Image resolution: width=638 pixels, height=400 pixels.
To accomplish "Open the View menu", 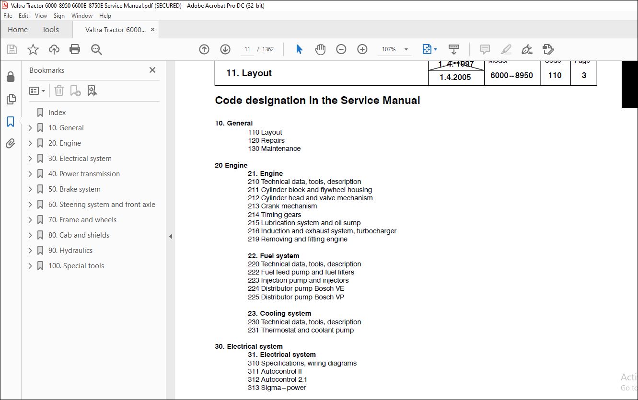I will 41,16.
